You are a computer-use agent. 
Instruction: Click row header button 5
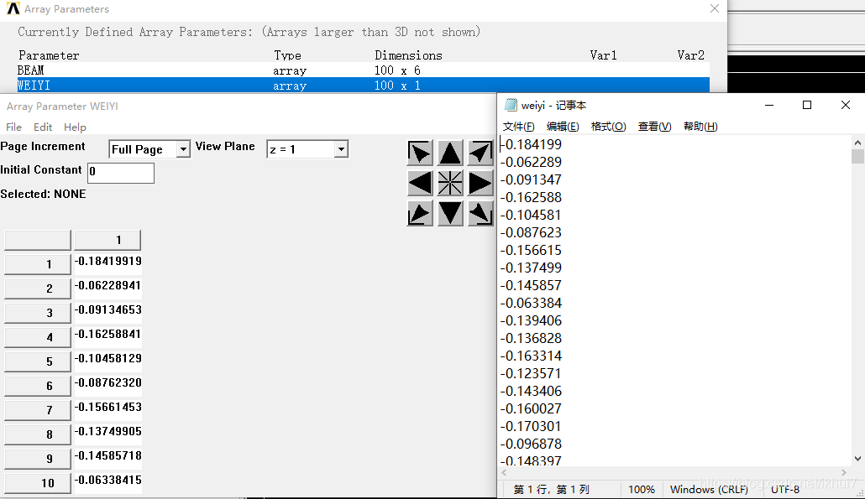click(38, 361)
